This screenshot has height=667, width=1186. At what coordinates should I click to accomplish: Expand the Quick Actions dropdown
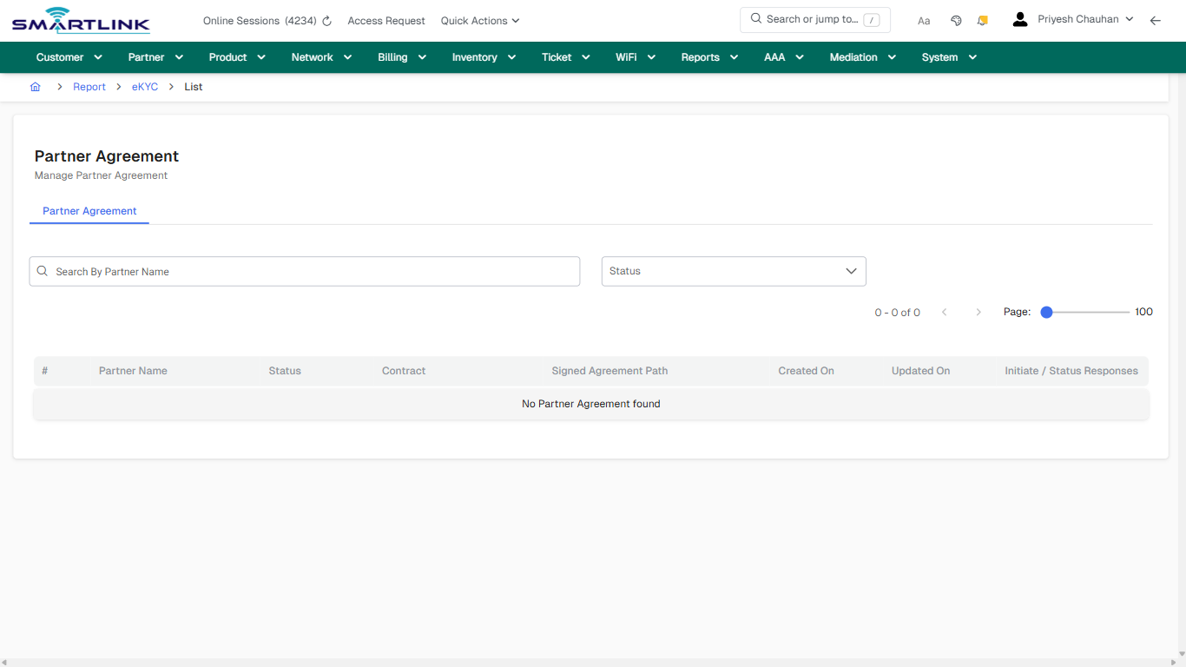point(479,20)
